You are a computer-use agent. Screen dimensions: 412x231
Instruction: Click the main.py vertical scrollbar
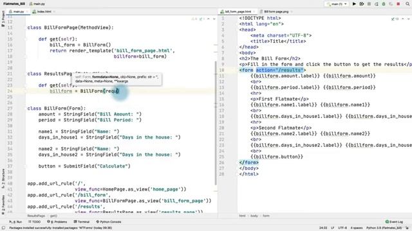(x=216, y=123)
